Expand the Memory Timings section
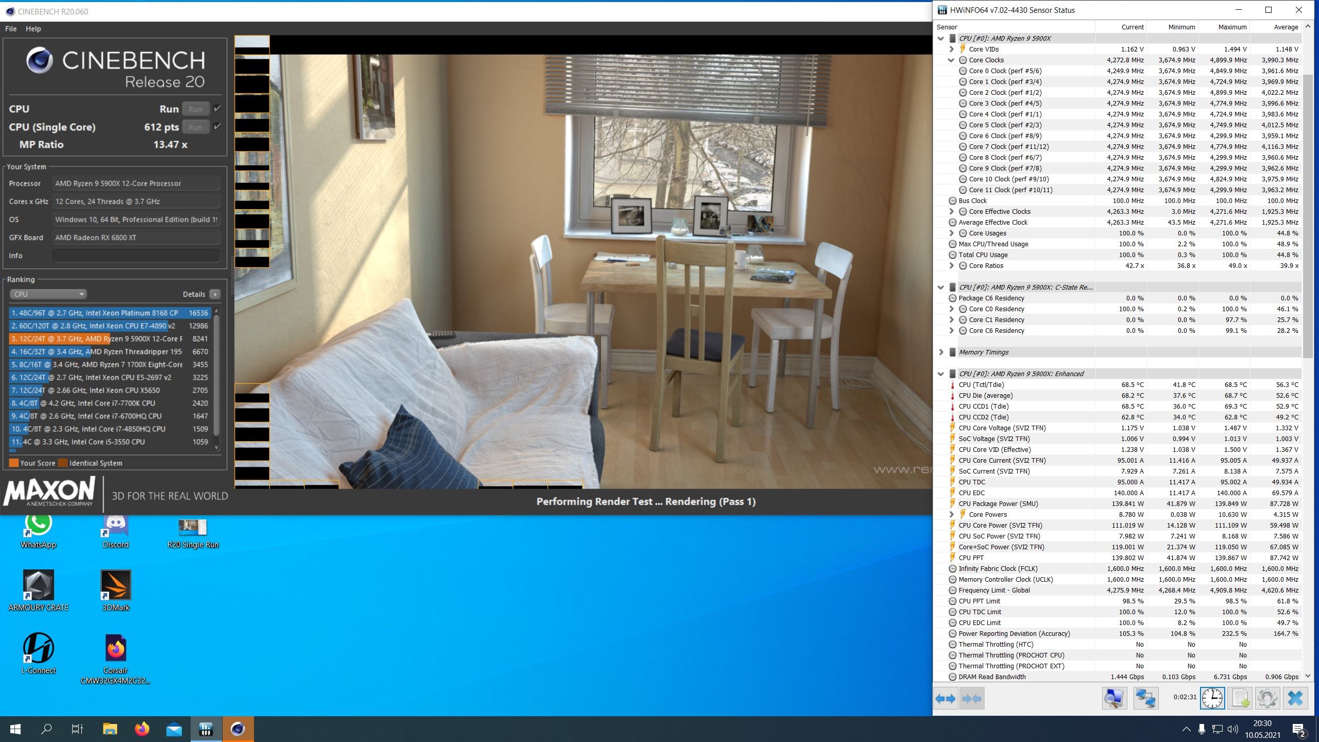This screenshot has width=1319, height=742. point(941,352)
